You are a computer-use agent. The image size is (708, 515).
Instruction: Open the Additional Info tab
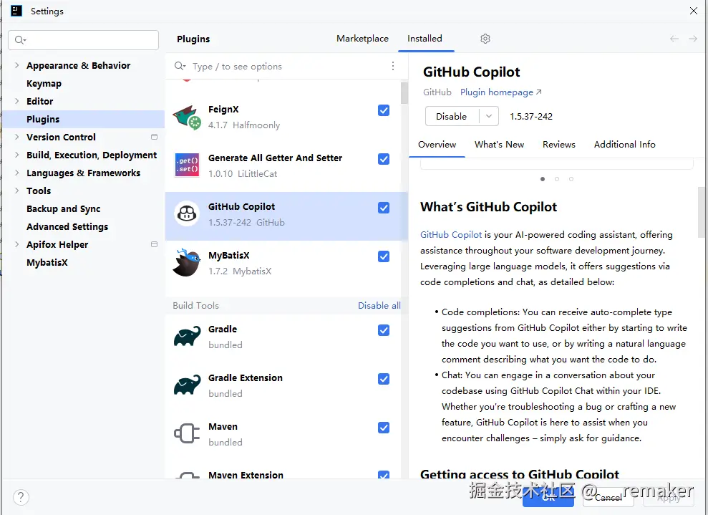(x=624, y=145)
